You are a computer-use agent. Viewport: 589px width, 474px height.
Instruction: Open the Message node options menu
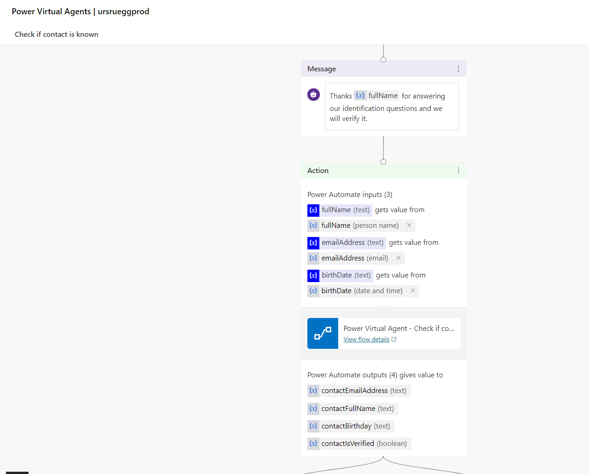click(x=458, y=69)
